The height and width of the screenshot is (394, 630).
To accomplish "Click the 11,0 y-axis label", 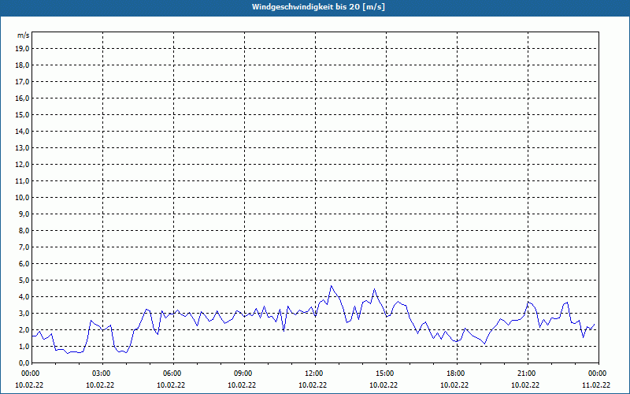I will pos(22,181).
